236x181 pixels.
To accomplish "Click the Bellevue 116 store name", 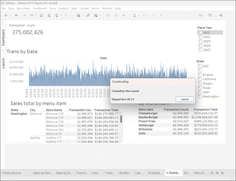I will point(55,114).
